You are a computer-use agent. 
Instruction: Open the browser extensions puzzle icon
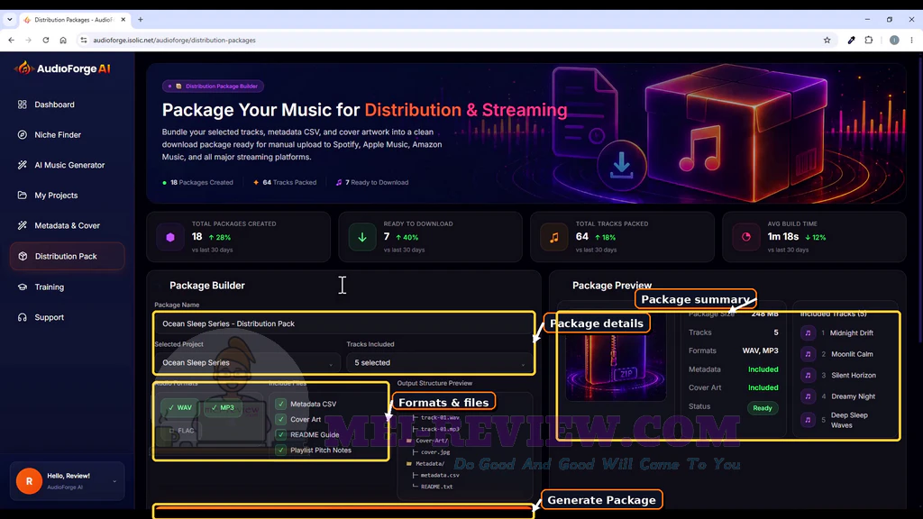pos(869,40)
